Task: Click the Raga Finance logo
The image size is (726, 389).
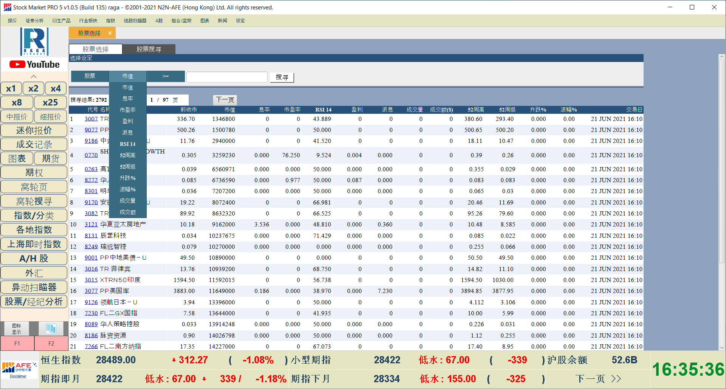Action: click(34, 42)
